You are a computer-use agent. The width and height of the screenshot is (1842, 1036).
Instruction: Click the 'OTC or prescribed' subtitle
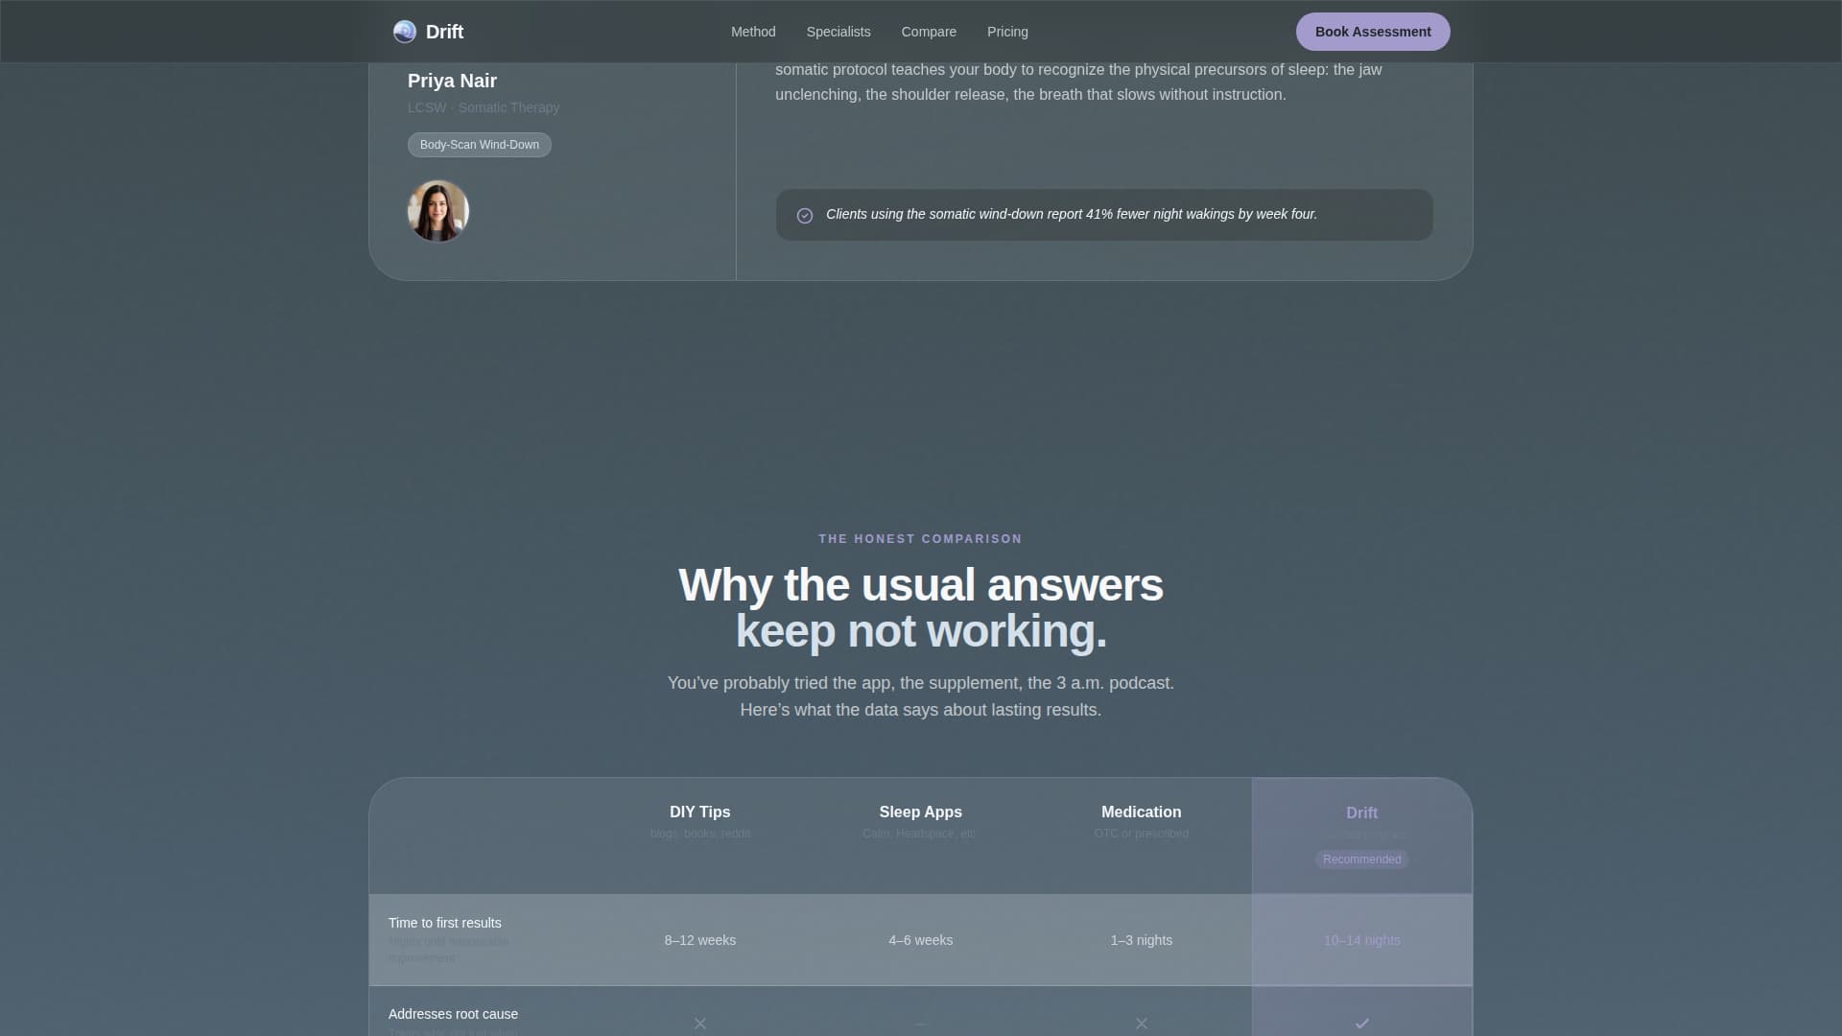1142,834
